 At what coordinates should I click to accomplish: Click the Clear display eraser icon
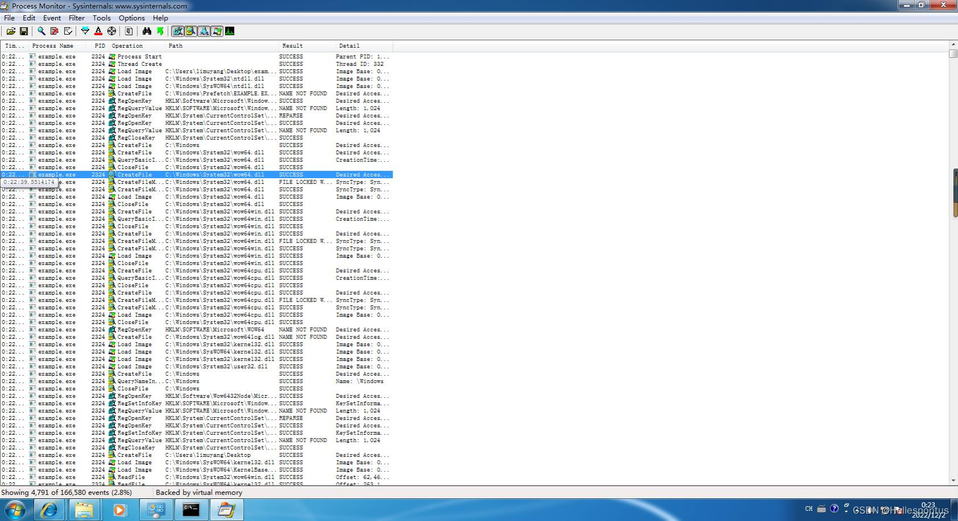click(68, 31)
